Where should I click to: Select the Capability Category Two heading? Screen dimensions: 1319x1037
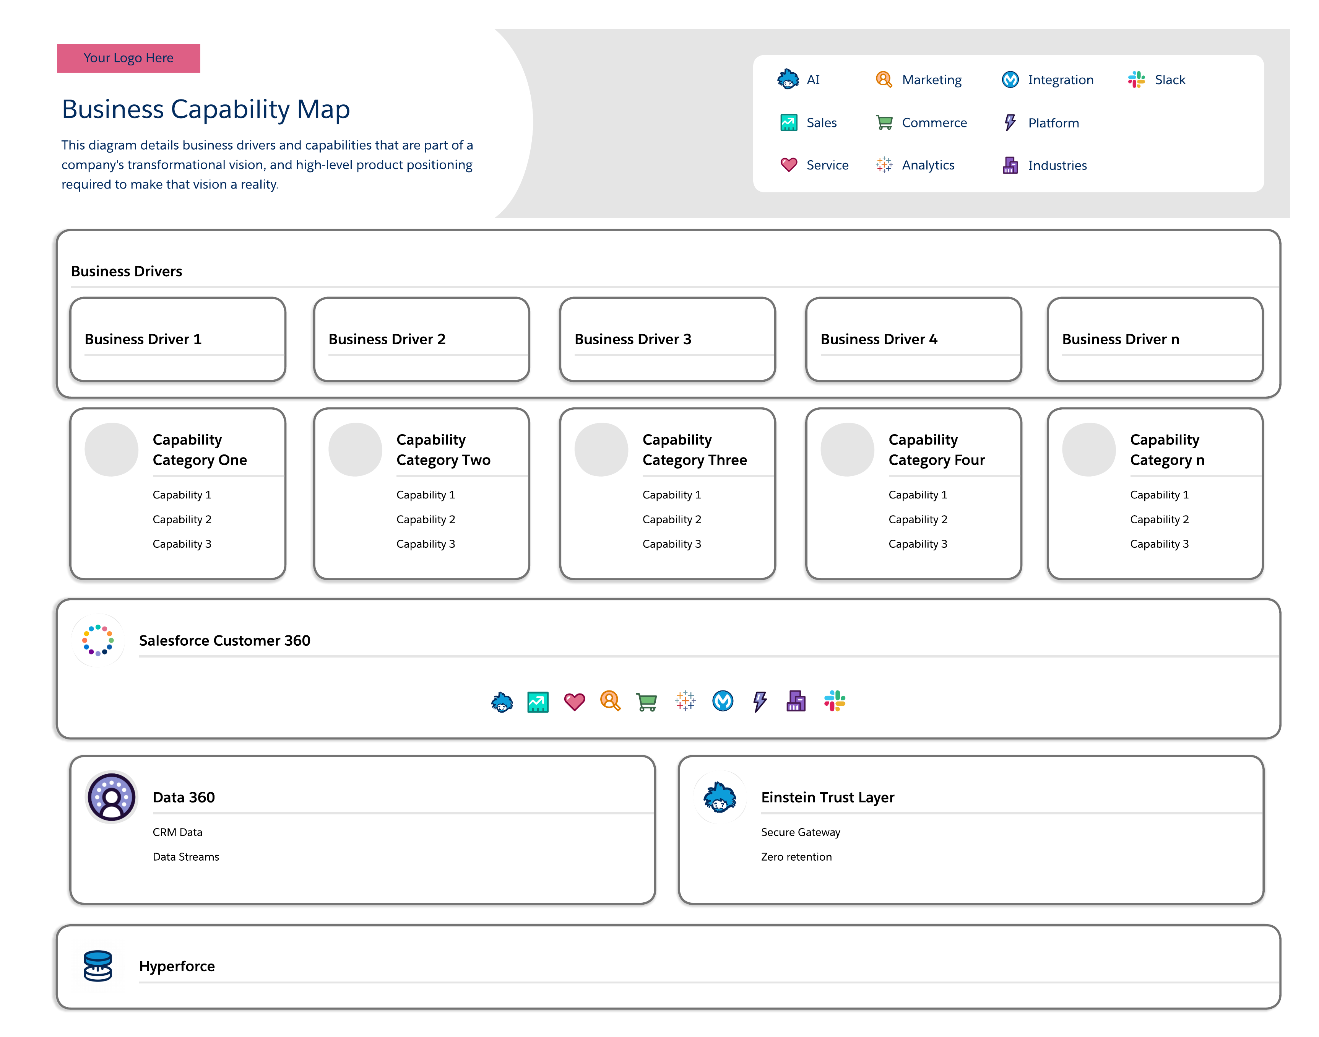click(443, 449)
